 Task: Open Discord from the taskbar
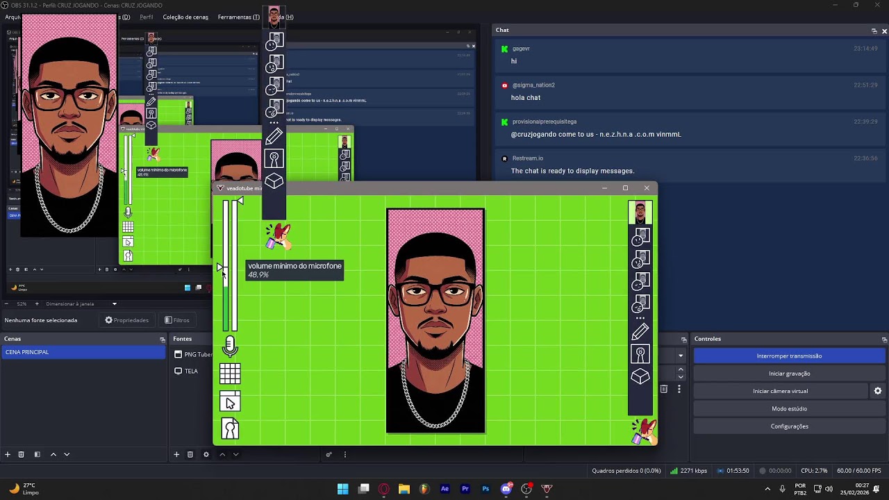click(x=506, y=489)
